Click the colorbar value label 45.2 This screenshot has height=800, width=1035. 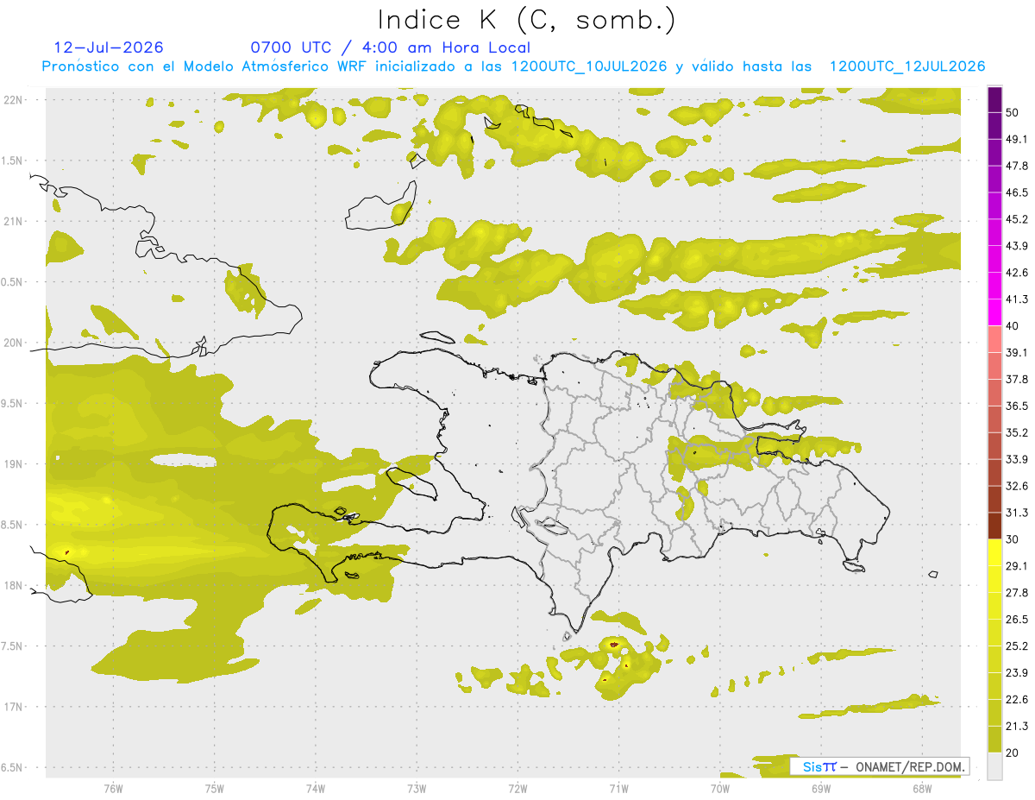click(1017, 219)
